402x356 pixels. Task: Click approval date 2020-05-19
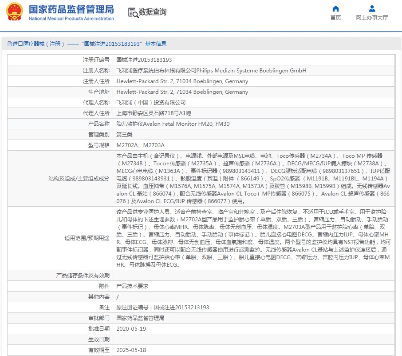point(131,329)
